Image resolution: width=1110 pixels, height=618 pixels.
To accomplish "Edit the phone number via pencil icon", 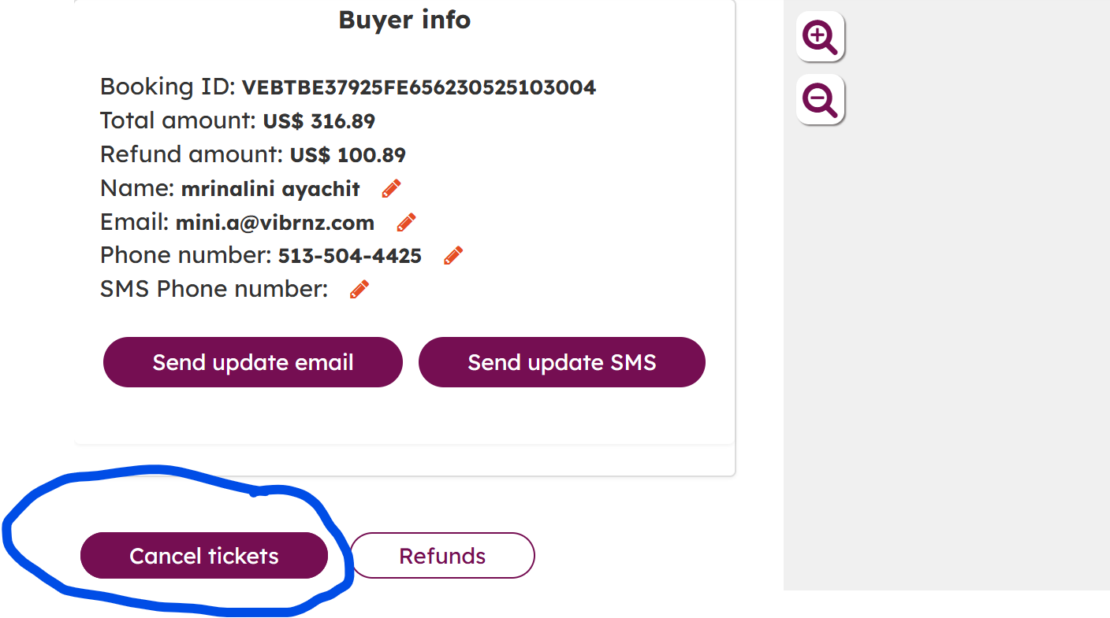I will click(453, 256).
